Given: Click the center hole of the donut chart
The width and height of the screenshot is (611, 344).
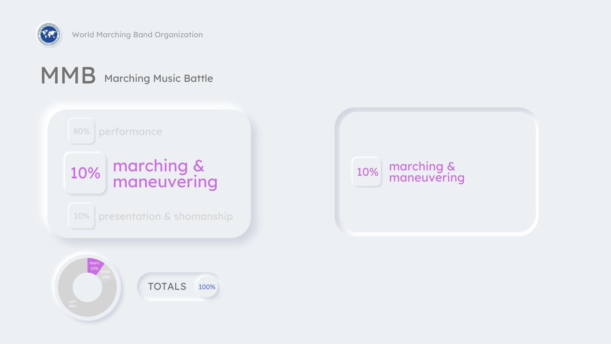Looking at the screenshot, I should pyautogui.click(x=87, y=287).
